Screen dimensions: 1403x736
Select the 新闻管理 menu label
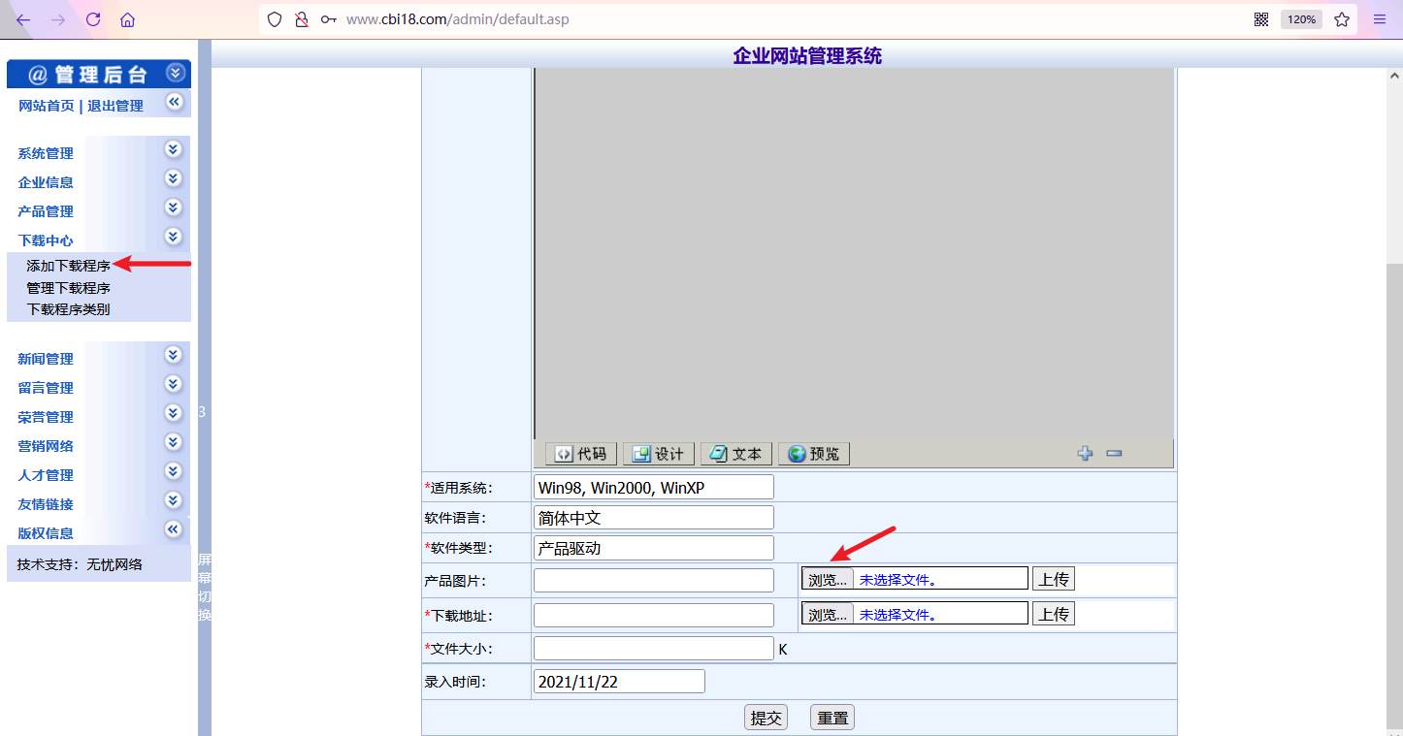tap(46, 359)
